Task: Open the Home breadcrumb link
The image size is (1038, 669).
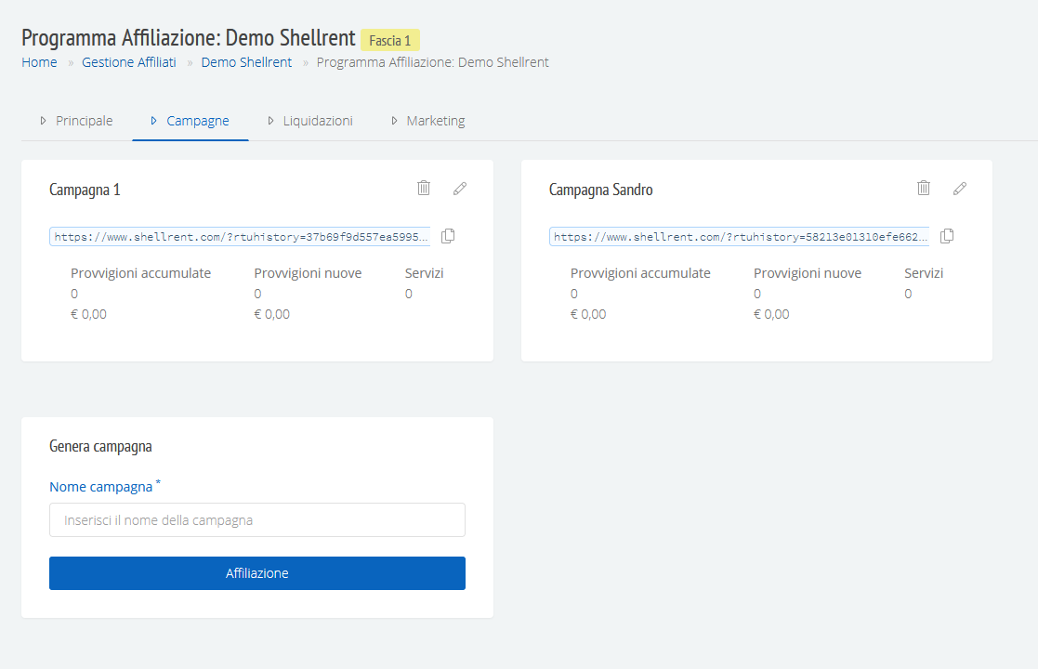Action: tap(39, 62)
